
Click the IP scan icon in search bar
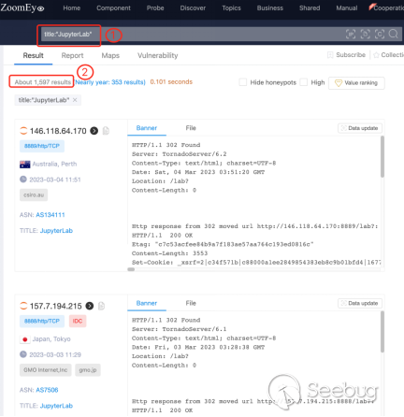(x=351, y=34)
